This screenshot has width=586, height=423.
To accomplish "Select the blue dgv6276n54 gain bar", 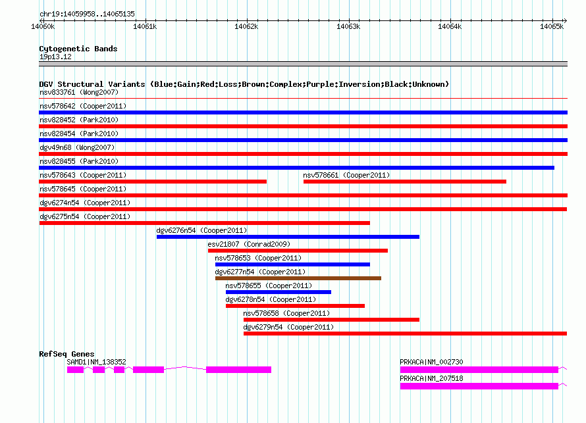I will pyautogui.click(x=288, y=237).
